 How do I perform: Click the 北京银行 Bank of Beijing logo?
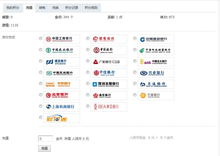tap(62, 96)
